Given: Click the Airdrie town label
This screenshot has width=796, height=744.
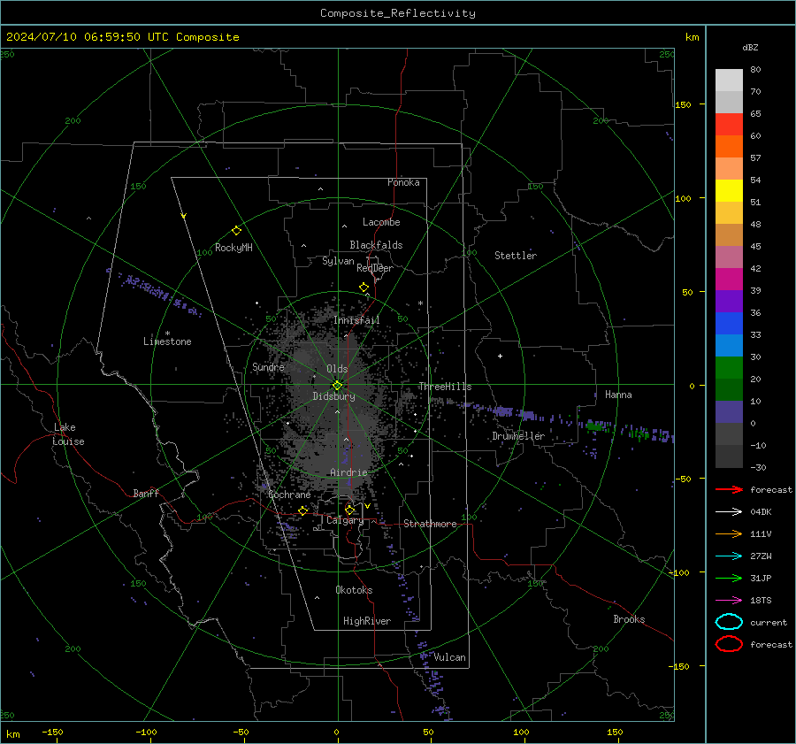Looking at the screenshot, I should (x=348, y=472).
